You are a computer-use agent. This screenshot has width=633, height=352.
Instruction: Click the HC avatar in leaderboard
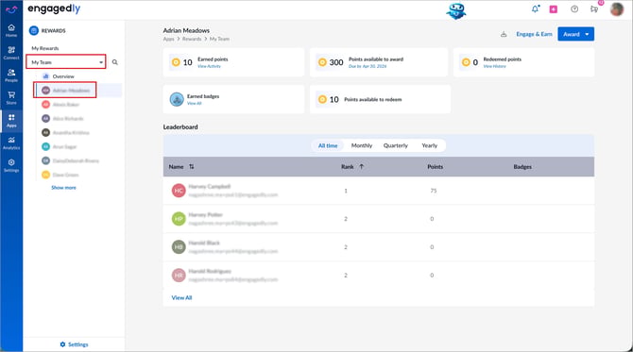(x=179, y=191)
